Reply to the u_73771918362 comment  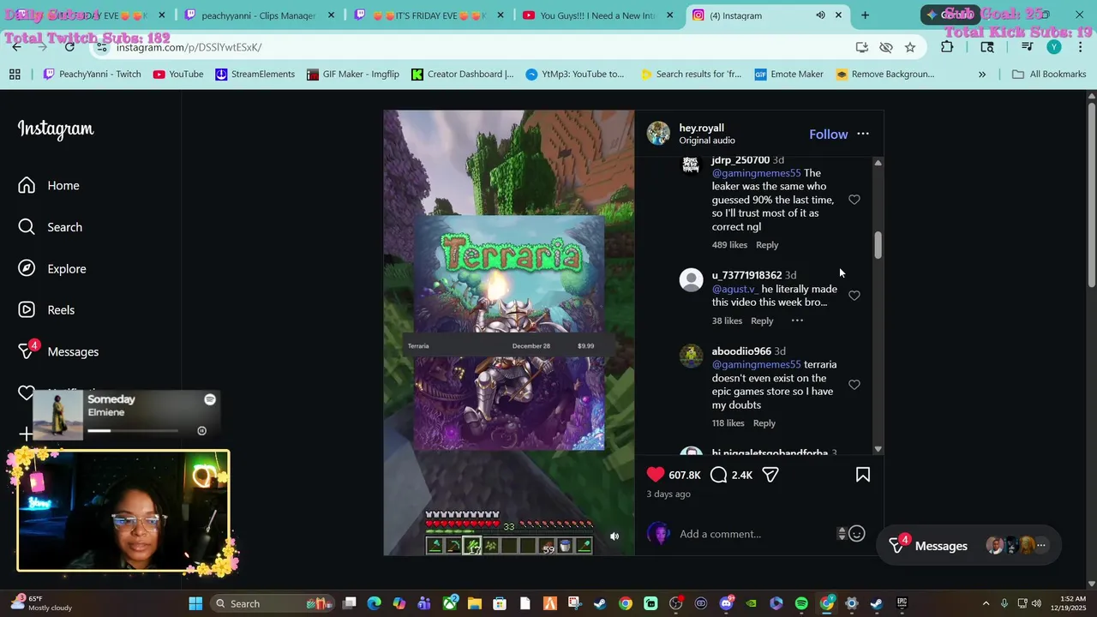(762, 320)
